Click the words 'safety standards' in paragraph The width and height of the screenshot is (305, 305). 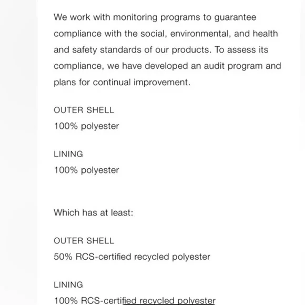pos(107,50)
